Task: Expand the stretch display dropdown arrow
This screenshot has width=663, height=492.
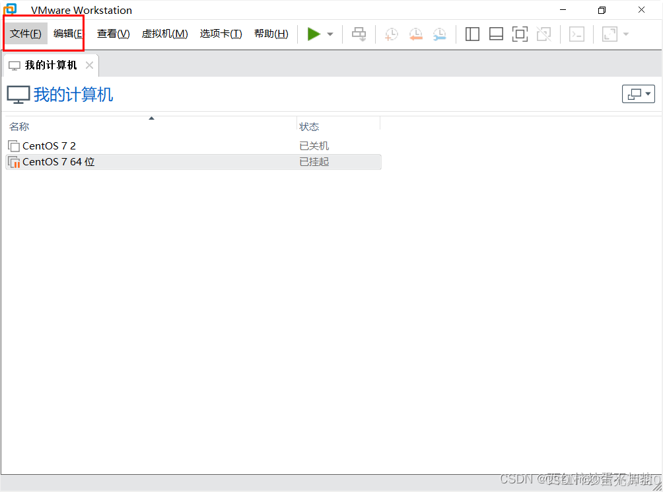Action: click(626, 34)
